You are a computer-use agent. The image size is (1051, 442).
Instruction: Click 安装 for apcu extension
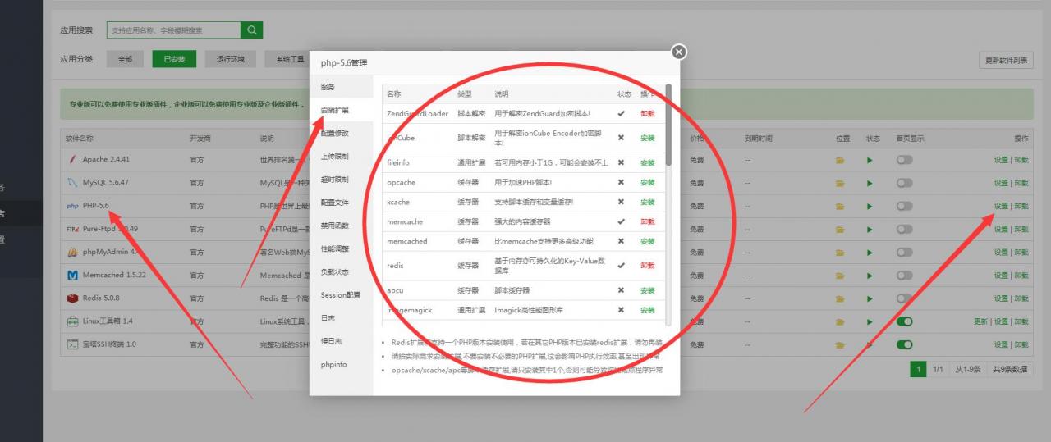coord(648,290)
